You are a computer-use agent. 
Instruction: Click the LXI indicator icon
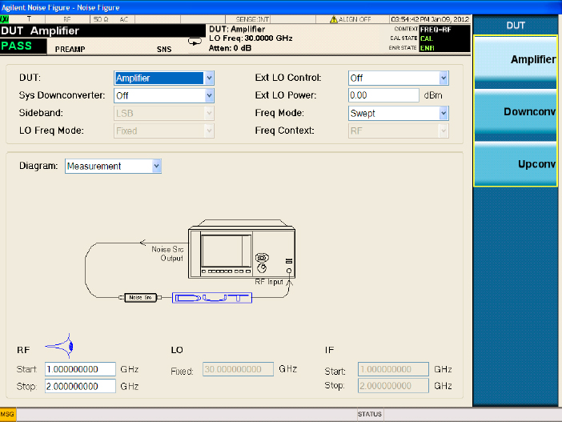pos(5,19)
